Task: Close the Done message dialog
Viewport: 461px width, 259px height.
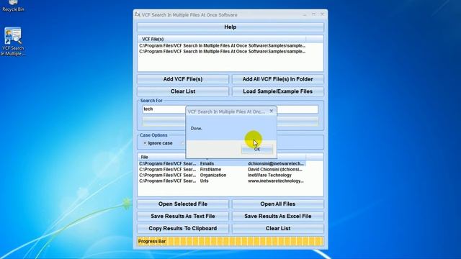Action: coord(272,111)
